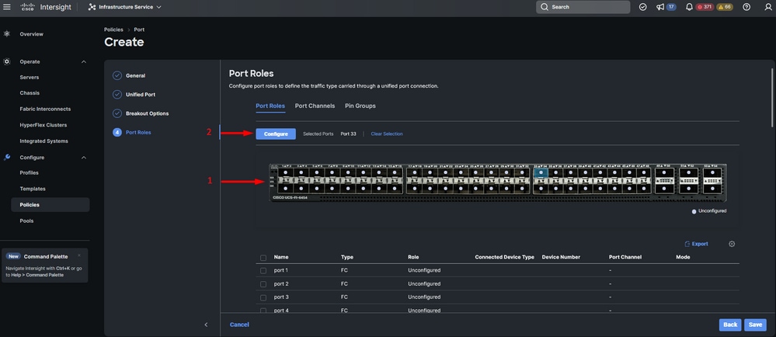The height and width of the screenshot is (337, 776).
Task: Click the Port Channel column header
Action: [625, 257]
